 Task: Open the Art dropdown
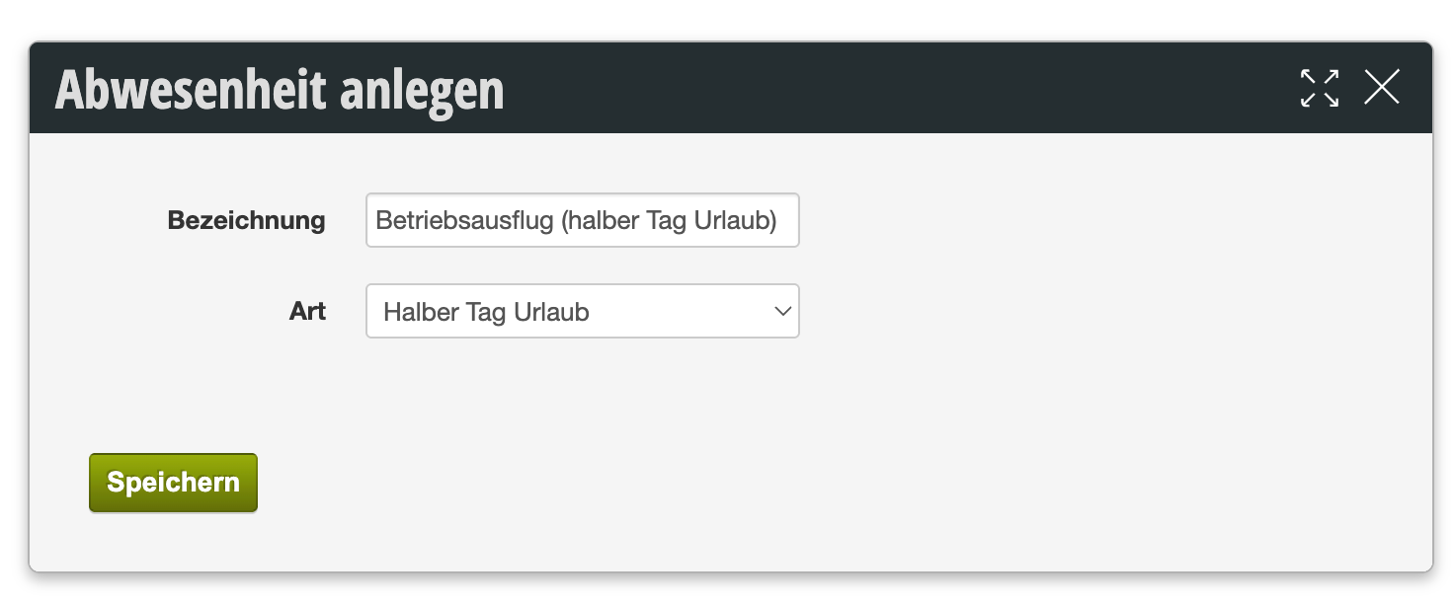582,312
